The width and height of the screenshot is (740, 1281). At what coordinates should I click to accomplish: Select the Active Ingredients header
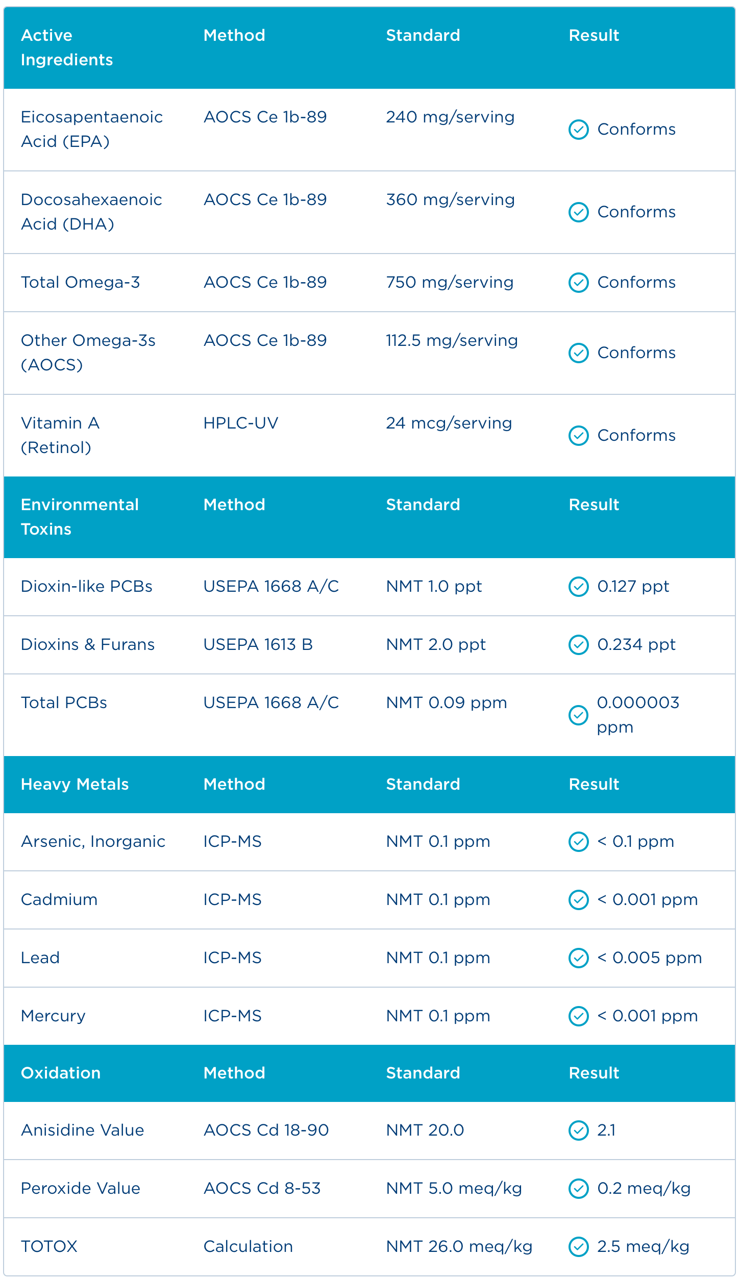coord(67,47)
